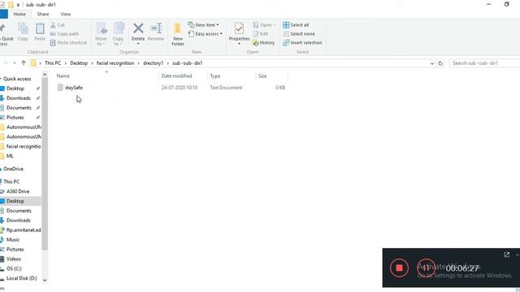Screen dimensions: 520x292
Task: Open the Move to button
Action: click(101, 34)
